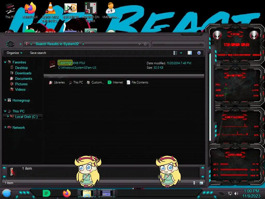The height and width of the screenshot is (199, 265).
Task: Search again in File Contents
Action: (x=137, y=82)
